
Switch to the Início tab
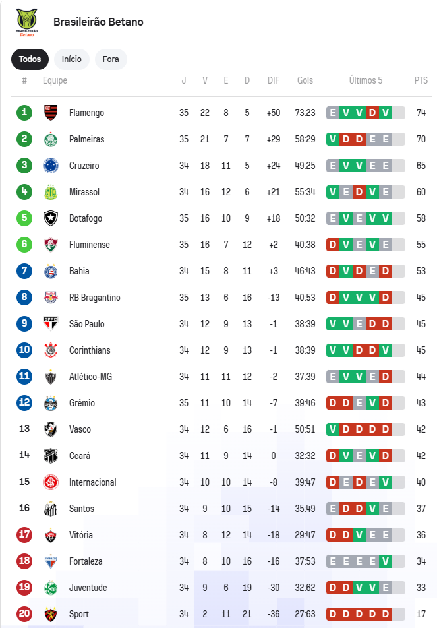click(72, 59)
